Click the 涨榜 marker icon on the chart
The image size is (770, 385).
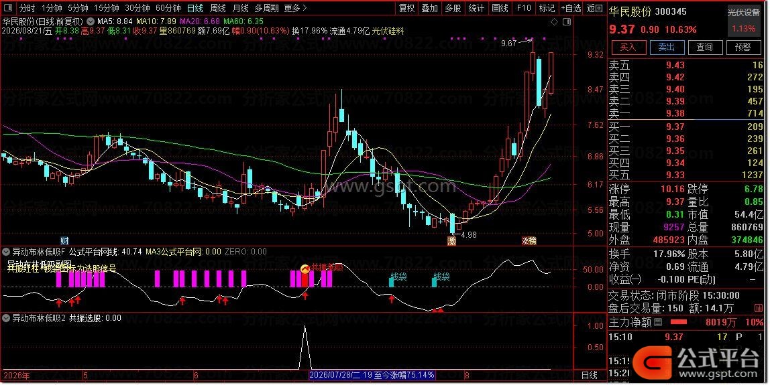(529, 241)
